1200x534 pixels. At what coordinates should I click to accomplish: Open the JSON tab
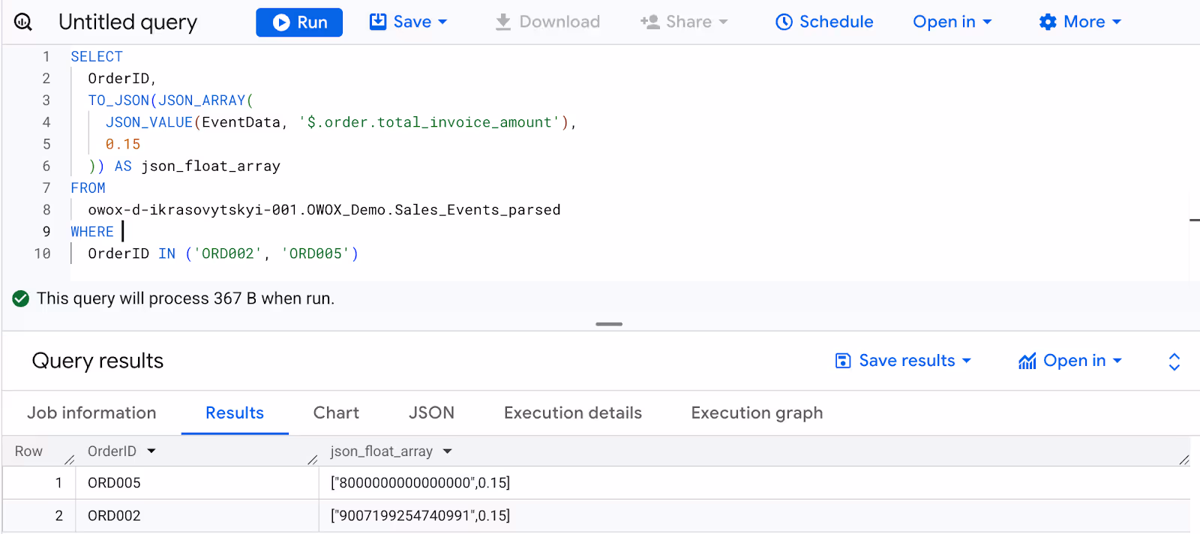[x=431, y=412]
